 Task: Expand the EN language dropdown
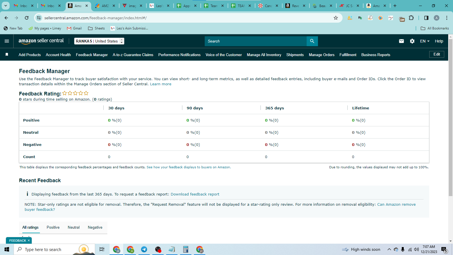[x=425, y=41]
